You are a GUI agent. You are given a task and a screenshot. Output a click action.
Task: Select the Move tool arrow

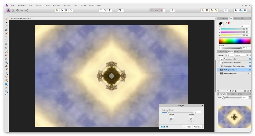tap(6, 23)
